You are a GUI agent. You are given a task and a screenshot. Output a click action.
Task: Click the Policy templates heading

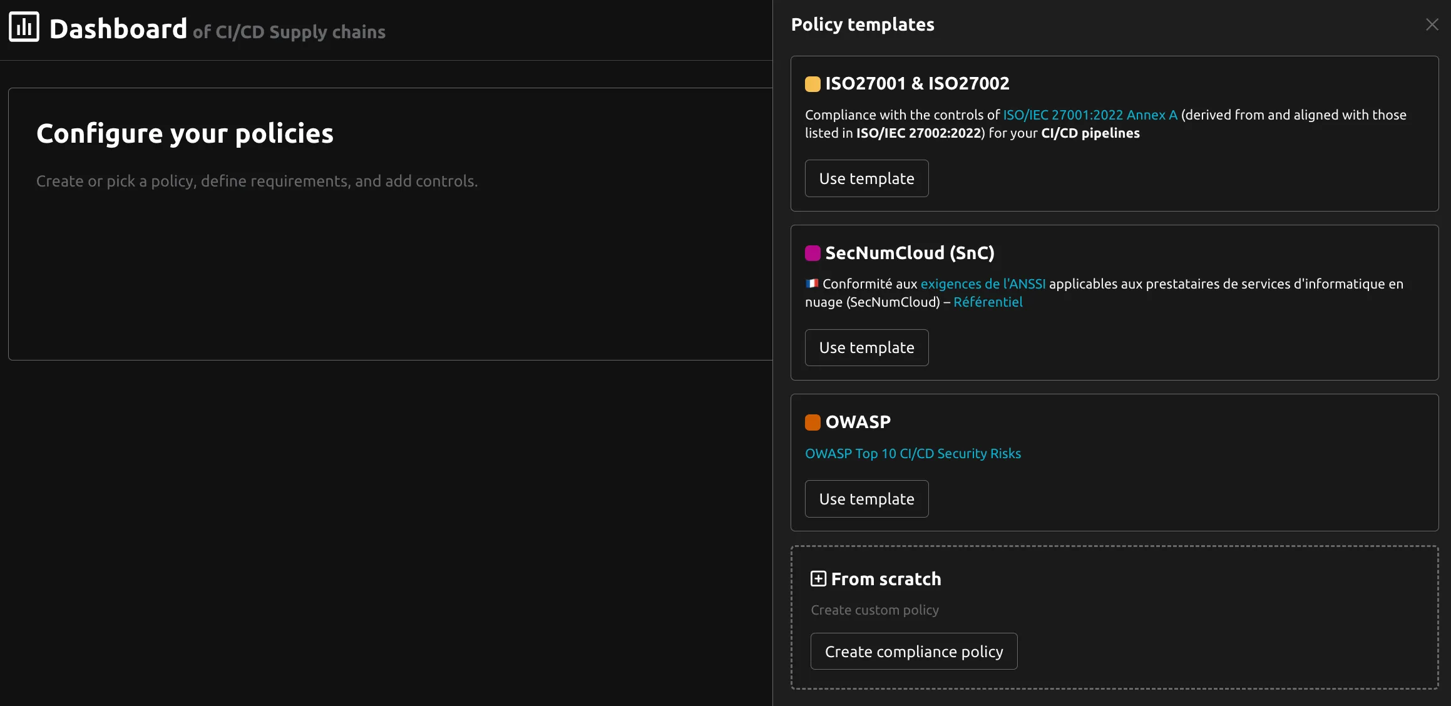point(863,24)
